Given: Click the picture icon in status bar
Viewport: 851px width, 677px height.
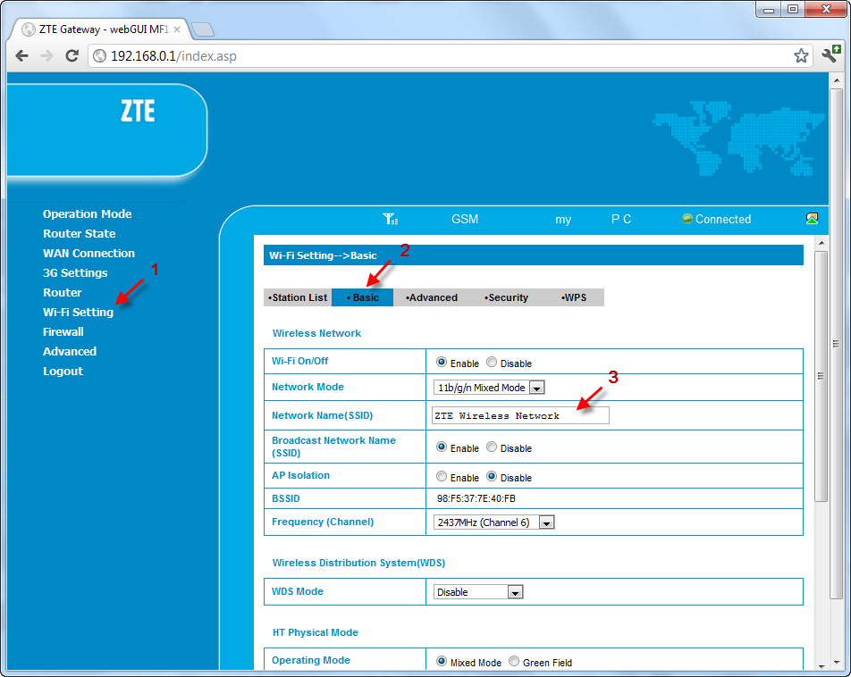Looking at the screenshot, I should pyautogui.click(x=812, y=219).
